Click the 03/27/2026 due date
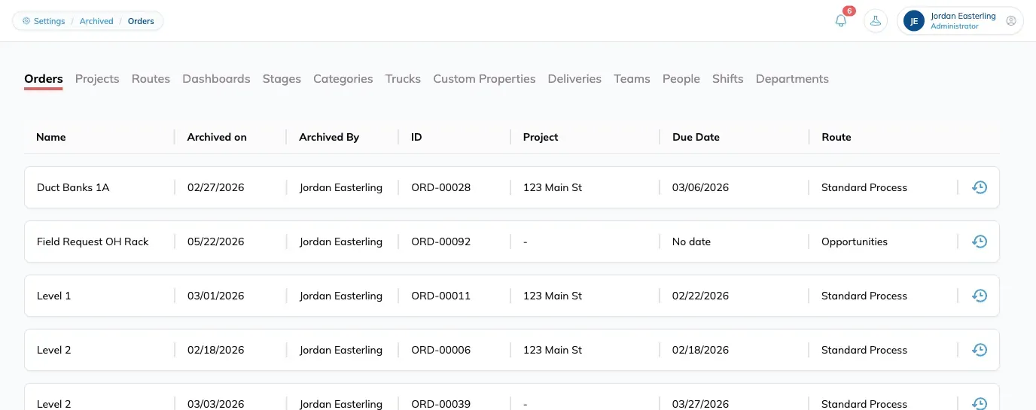The width and height of the screenshot is (1036, 410). pyautogui.click(x=700, y=404)
